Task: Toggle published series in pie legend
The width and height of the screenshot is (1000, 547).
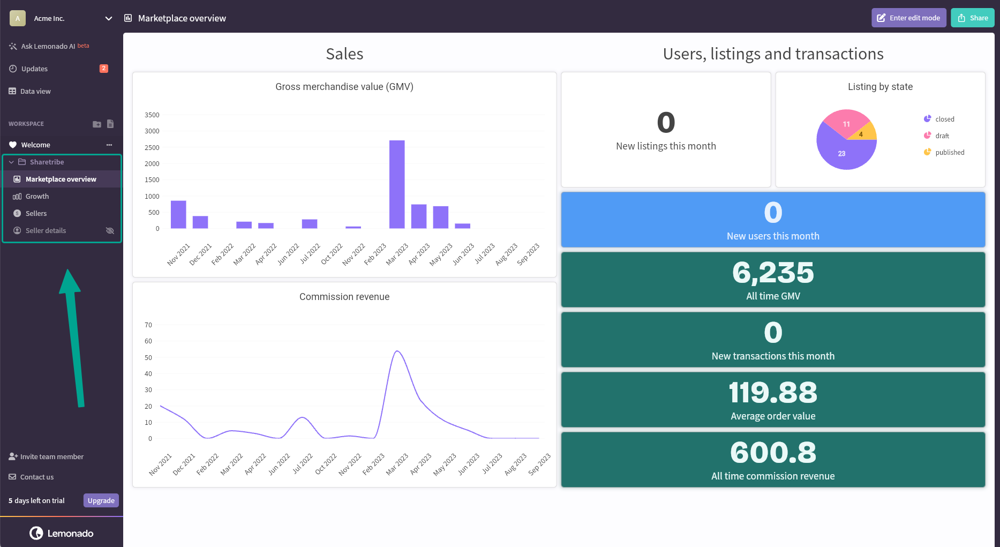Action: pos(944,152)
